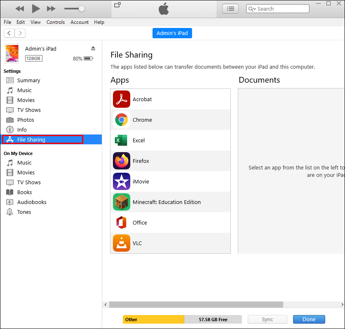Image resolution: width=345 pixels, height=329 pixels.
Task: Go back with the left arrow
Action: coord(9,33)
